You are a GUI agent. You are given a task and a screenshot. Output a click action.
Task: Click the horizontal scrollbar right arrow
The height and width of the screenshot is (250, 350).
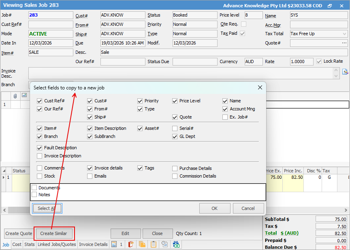tap(346, 210)
